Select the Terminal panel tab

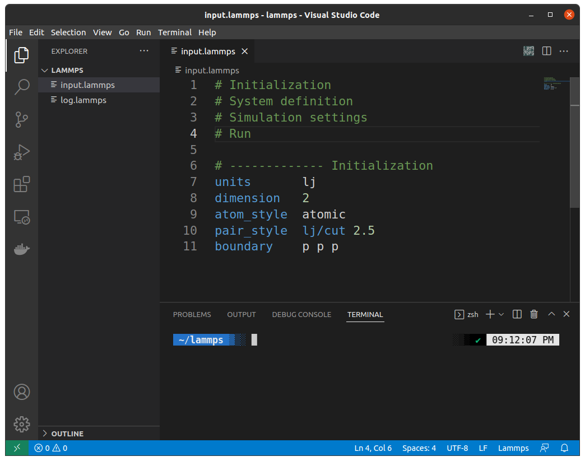[x=365, y=314]
